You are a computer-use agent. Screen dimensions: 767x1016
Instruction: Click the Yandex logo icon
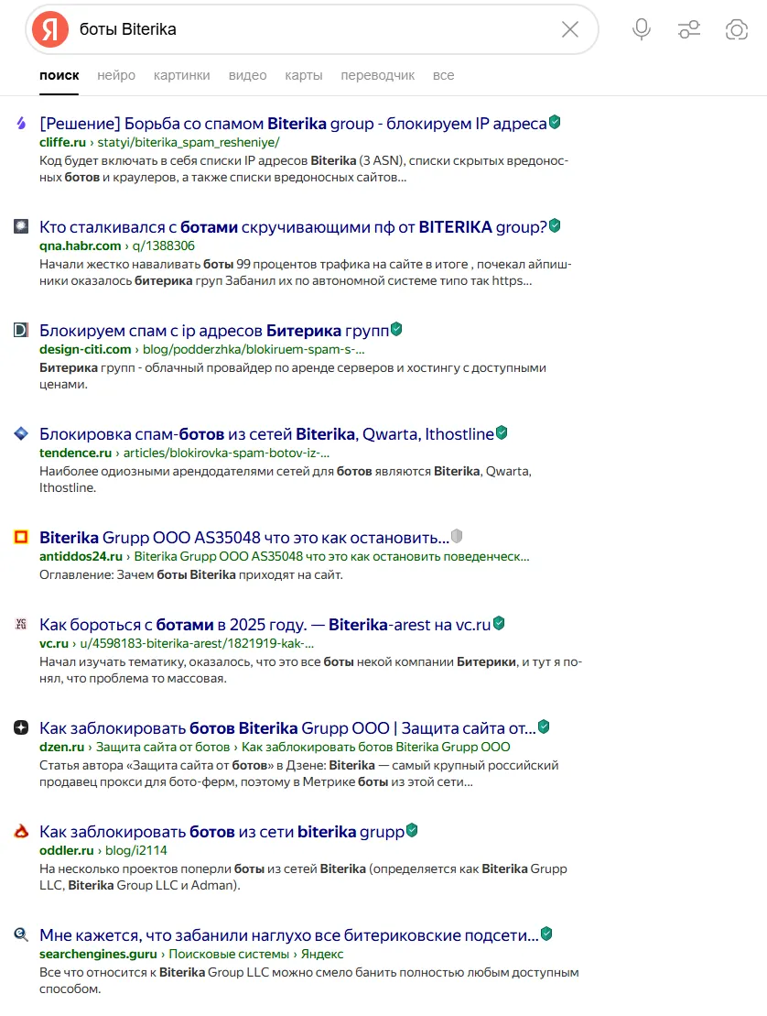[x=50, y=29]
